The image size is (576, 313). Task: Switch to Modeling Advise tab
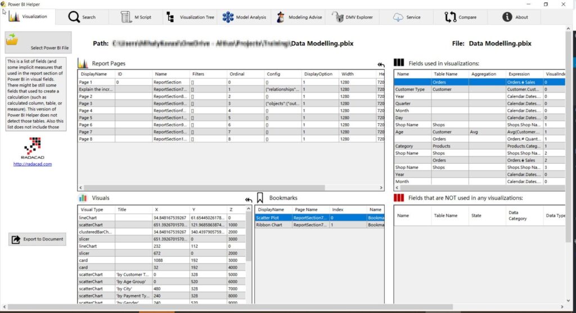click(298, 17)
